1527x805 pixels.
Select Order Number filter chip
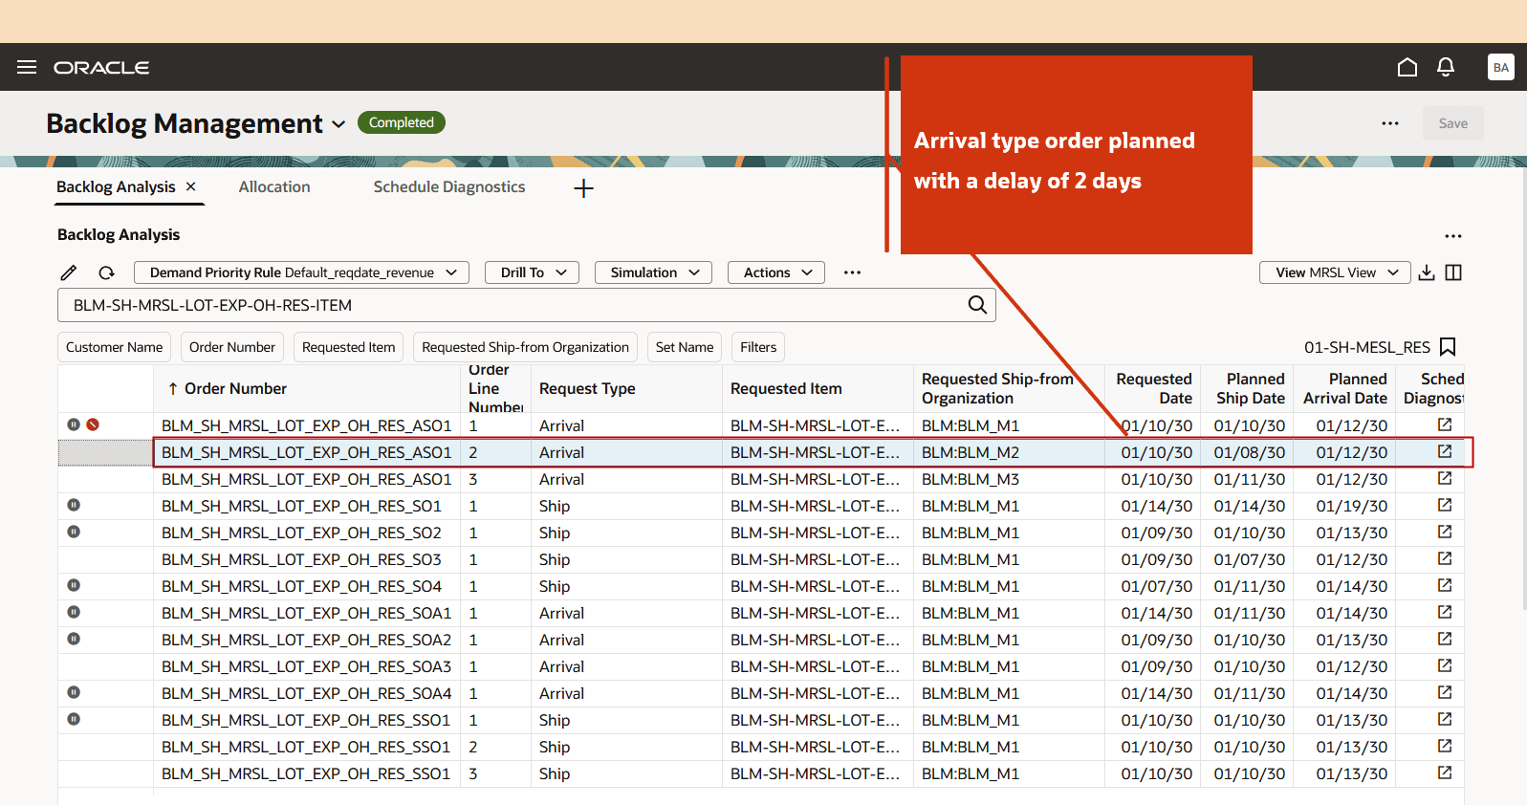[232, 347]
